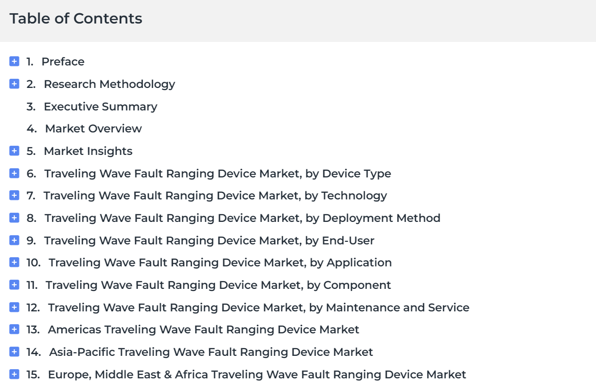Click the Table of Contents heading
596x385 pixels.
pos(76,18)
